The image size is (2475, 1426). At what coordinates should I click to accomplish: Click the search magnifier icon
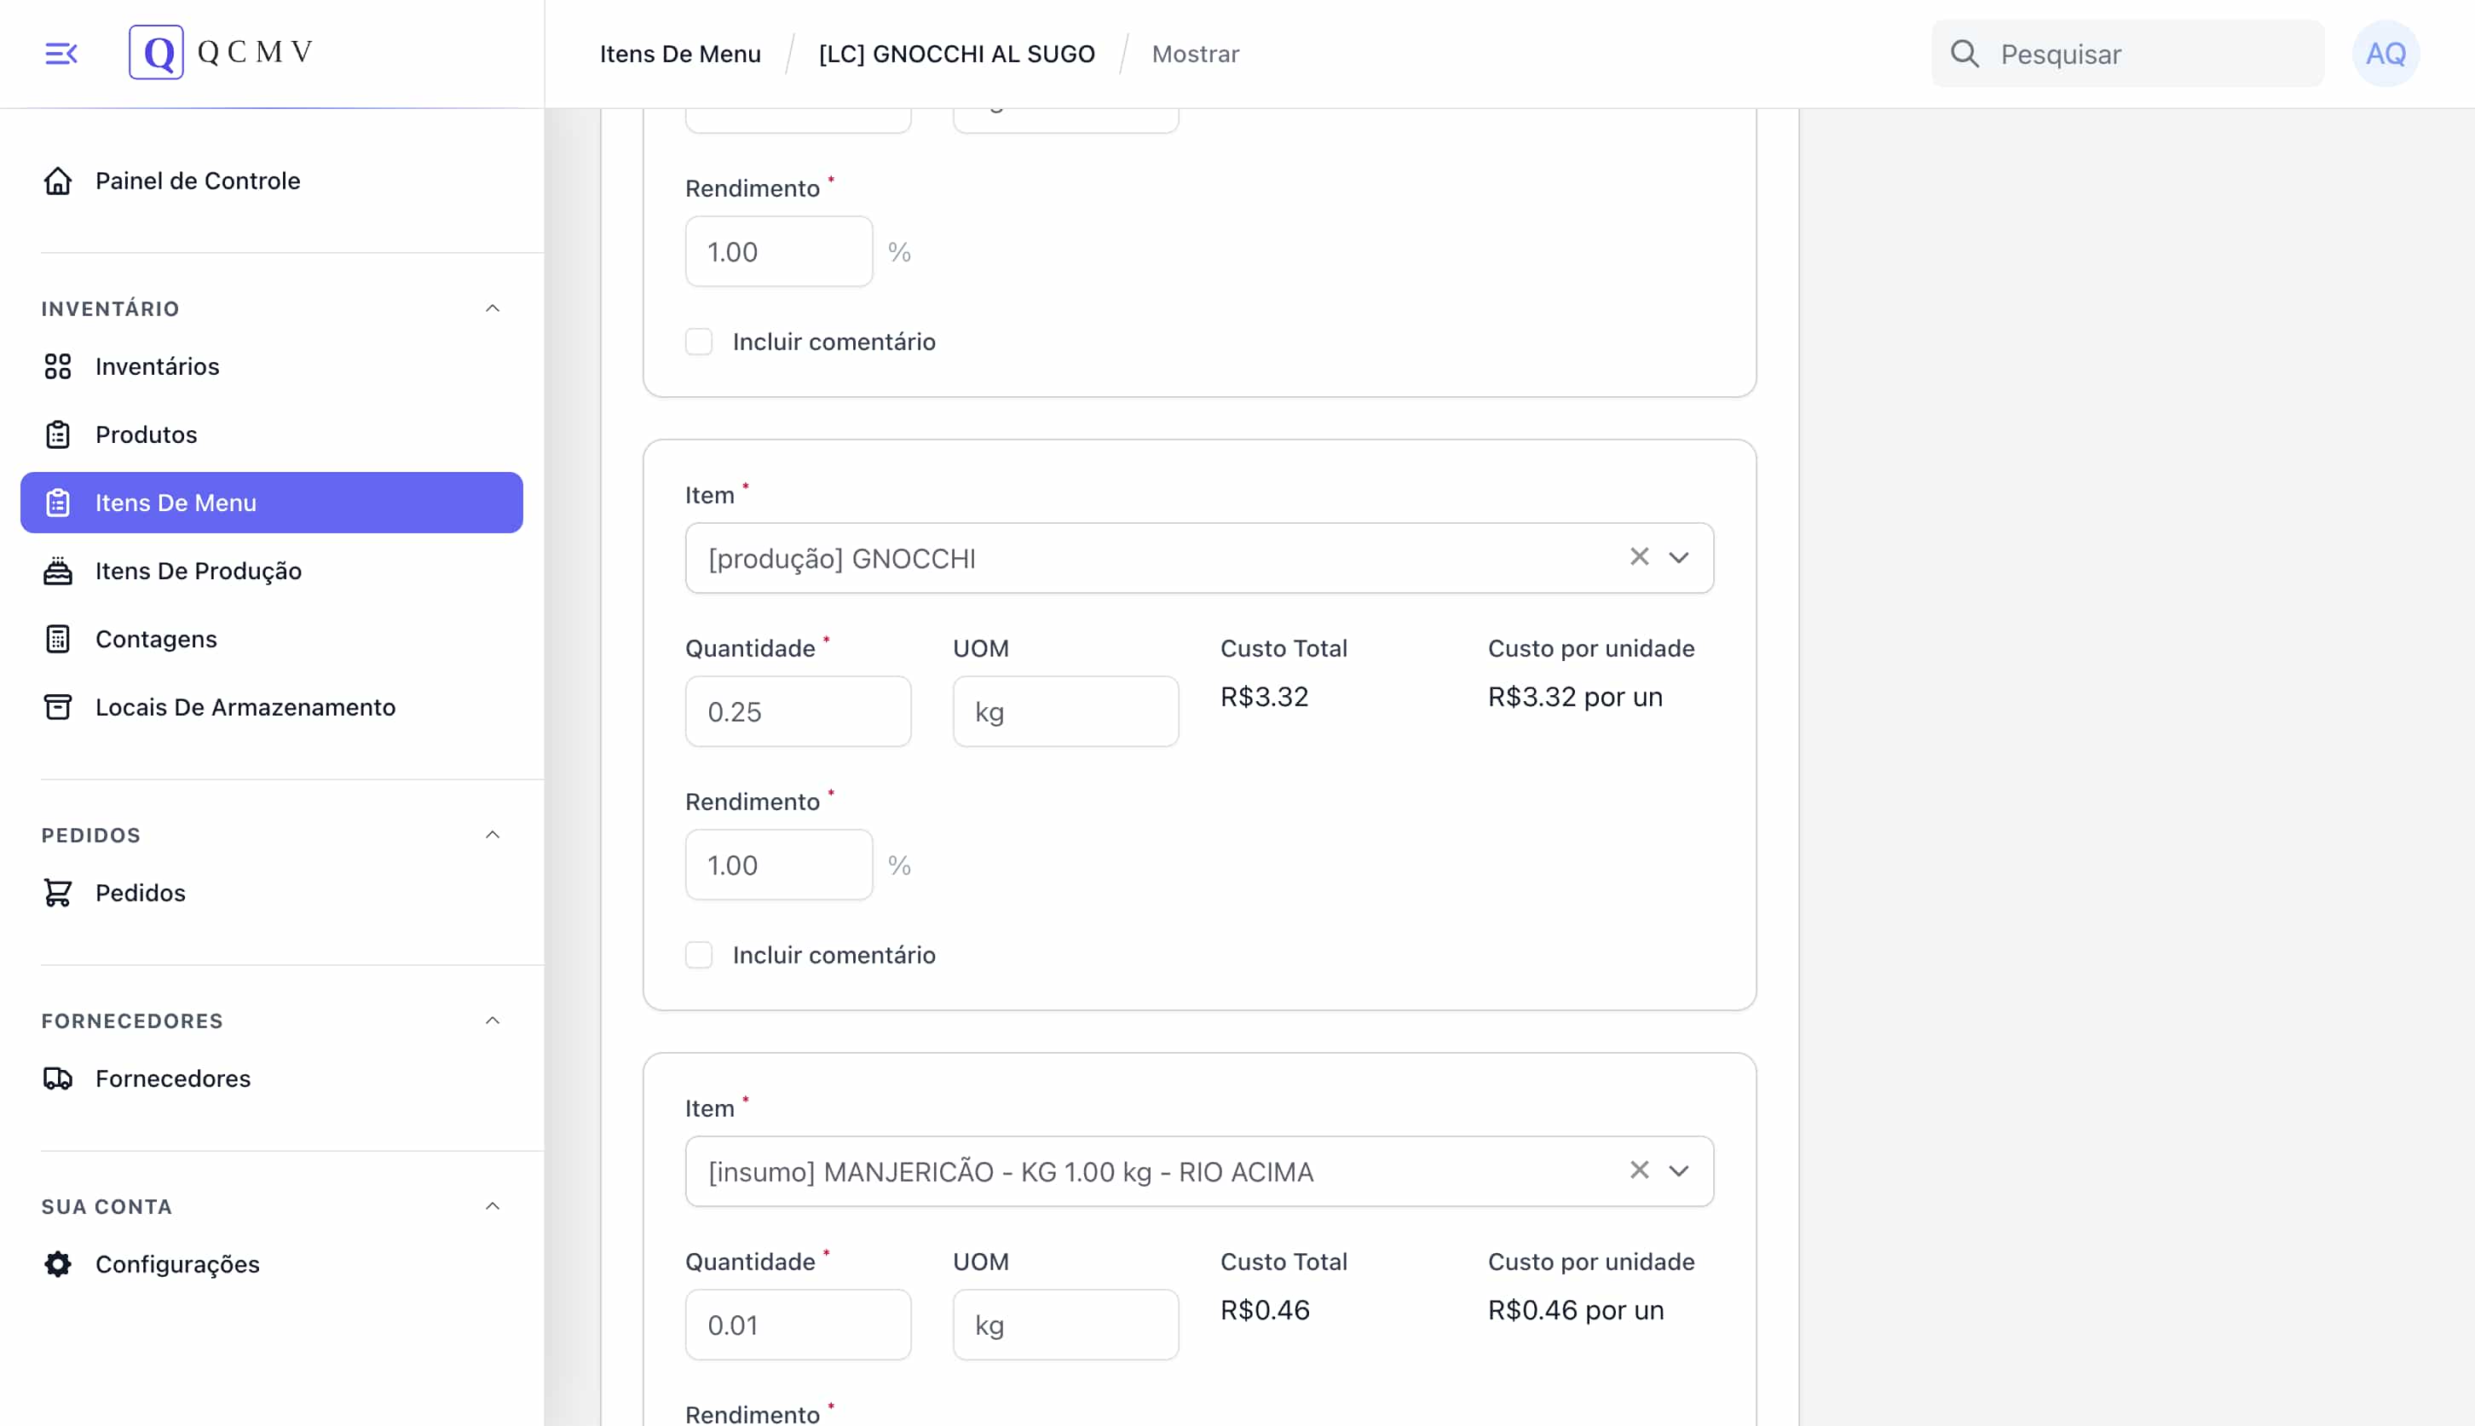click(1964, 54)
